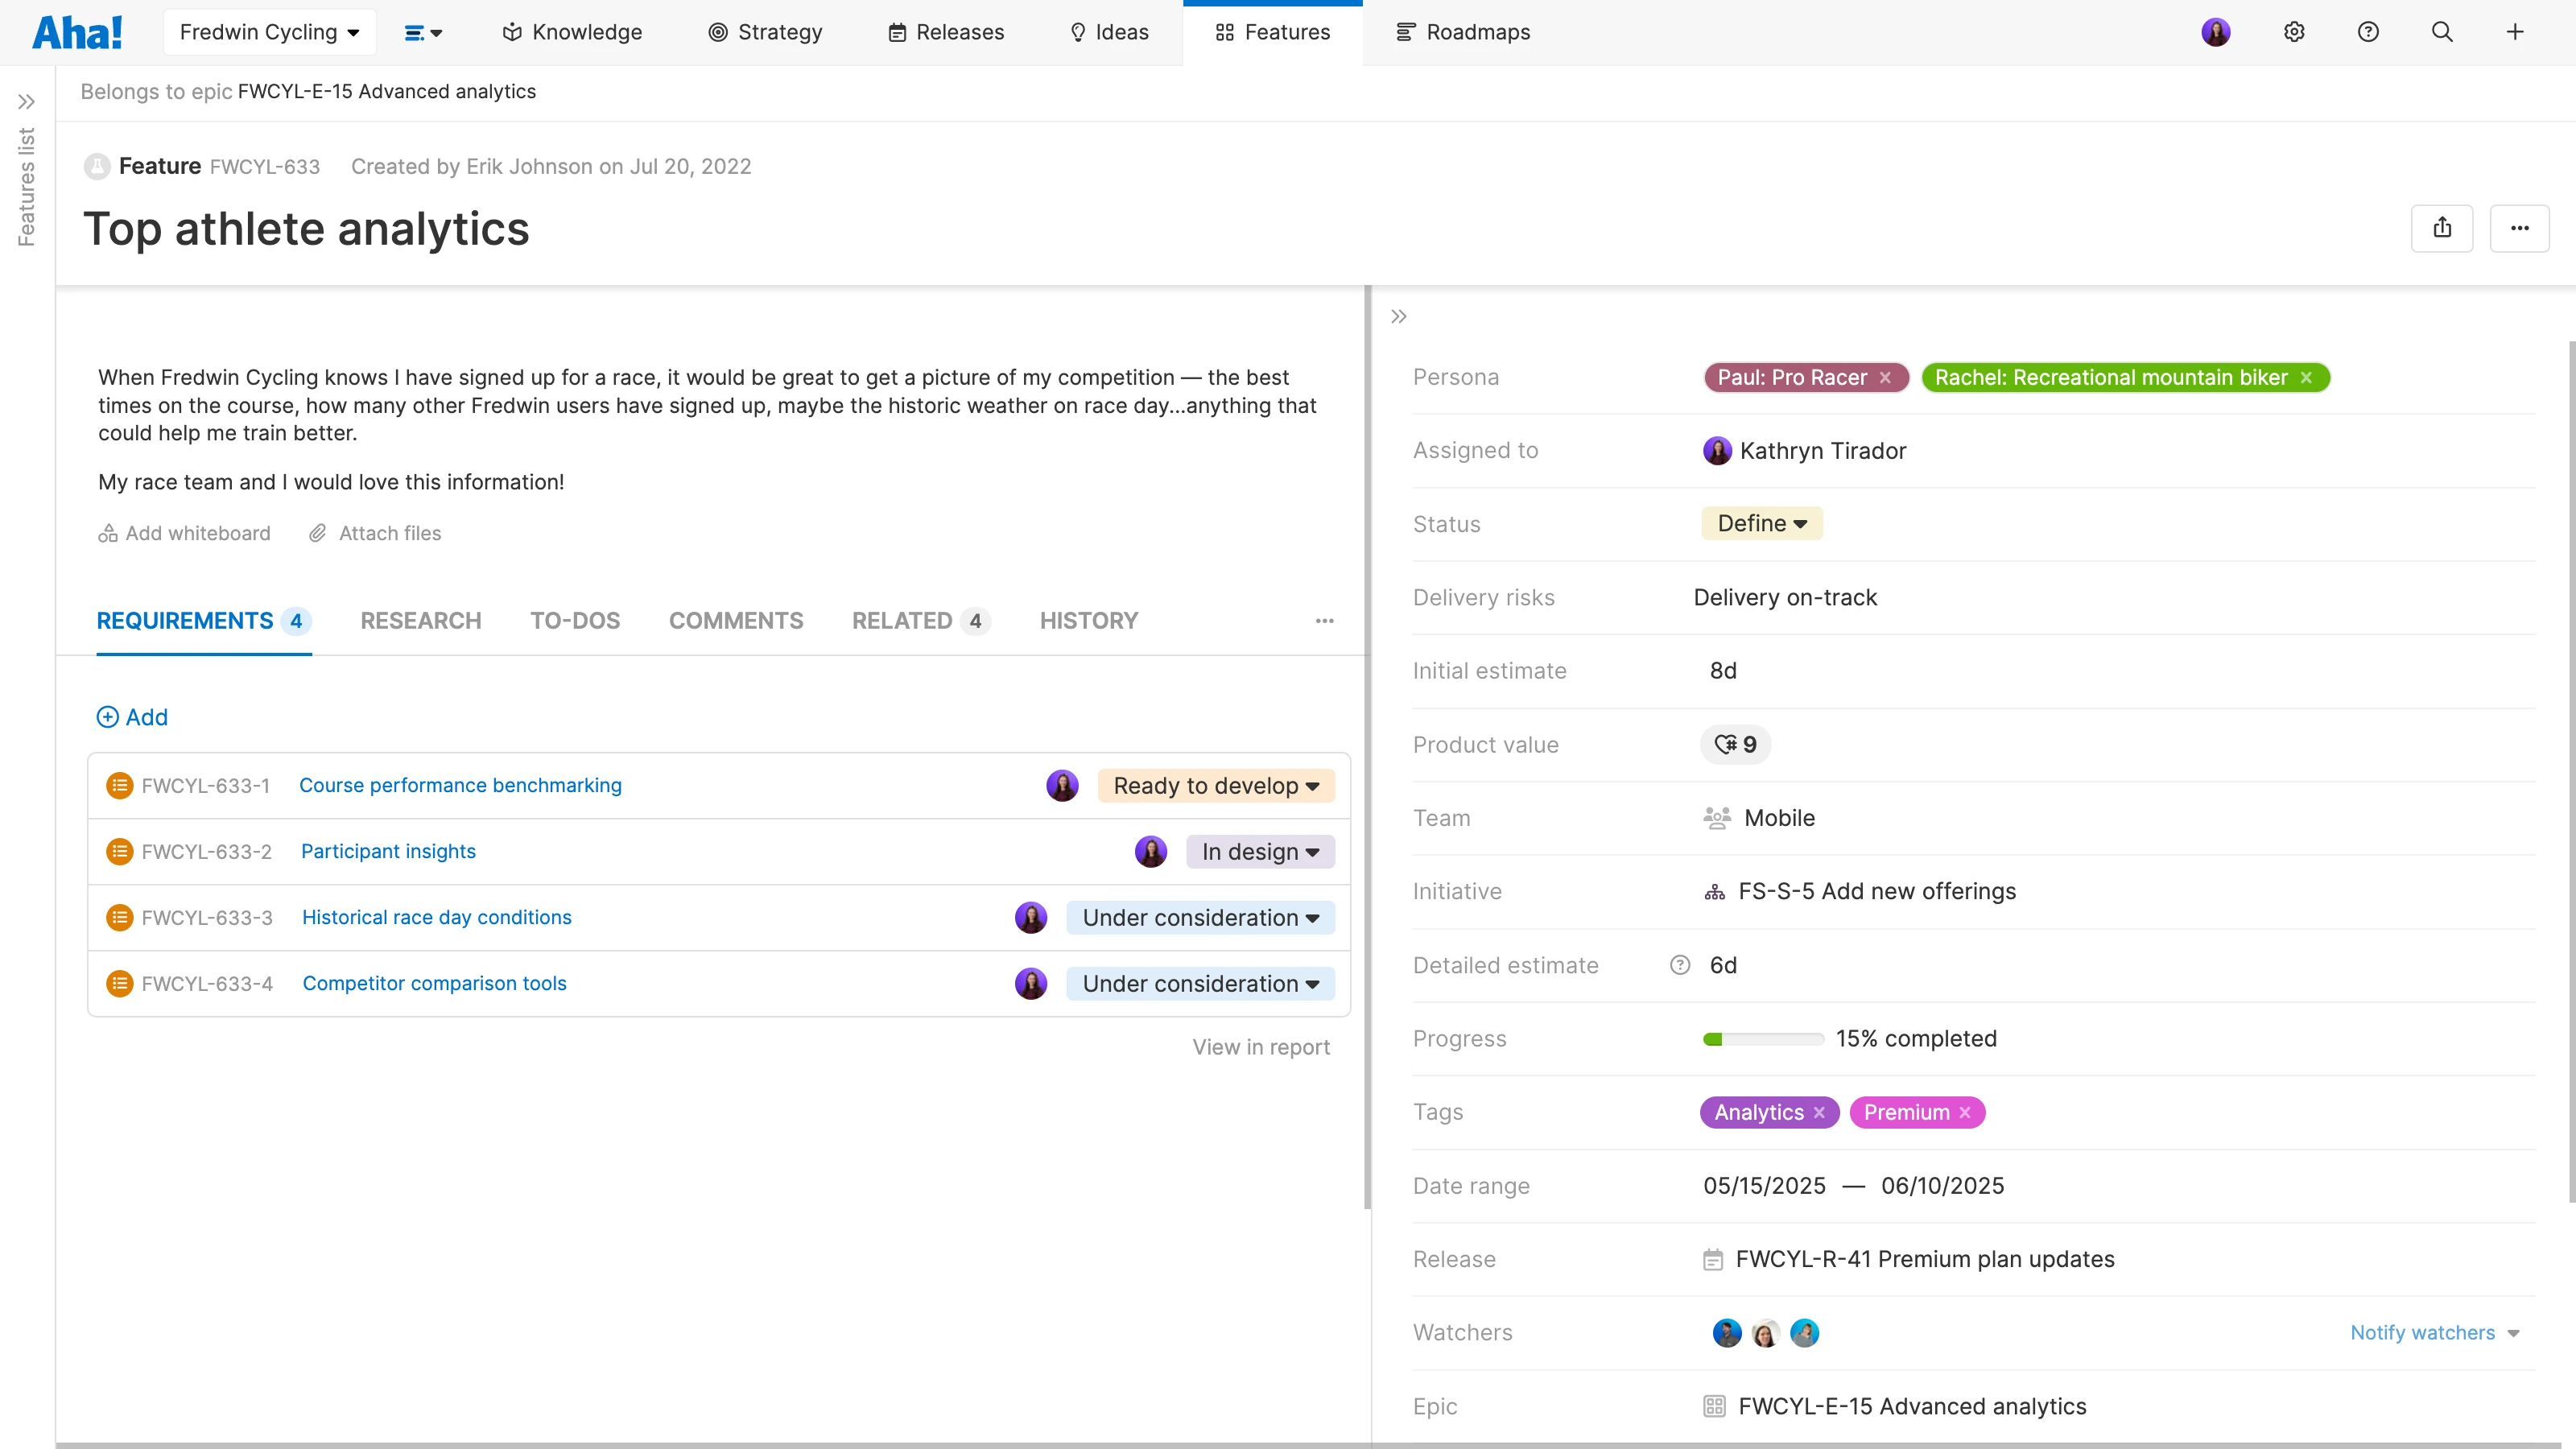2576x1449 pixels.
Task: Change the Ready to develop requirement status
Action: (x=1215, y=785)
